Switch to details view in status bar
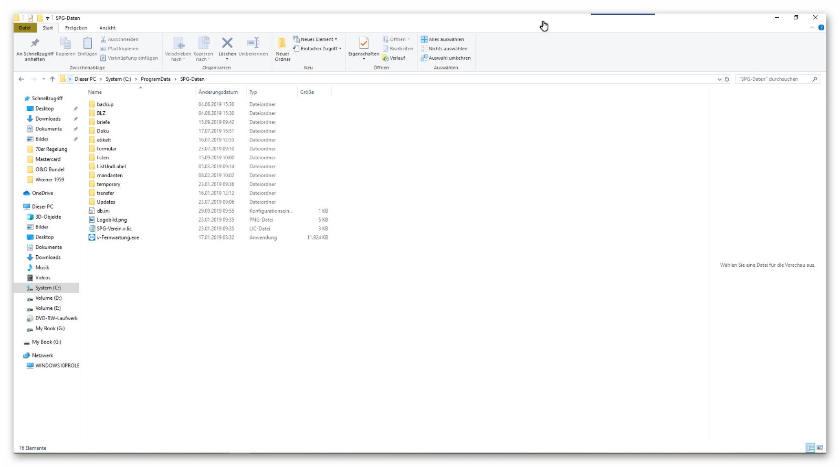 (x=811, y=448)
